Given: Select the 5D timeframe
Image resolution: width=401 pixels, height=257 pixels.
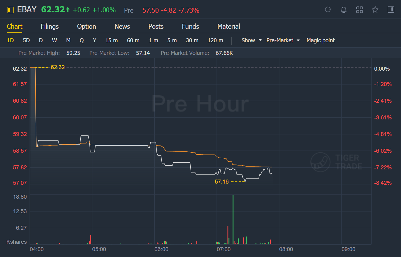Looking at the screenshot, I should point(26,40).
